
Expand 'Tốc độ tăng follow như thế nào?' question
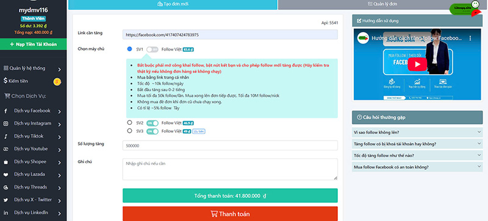pyautogui.click(x=417, y=155)
